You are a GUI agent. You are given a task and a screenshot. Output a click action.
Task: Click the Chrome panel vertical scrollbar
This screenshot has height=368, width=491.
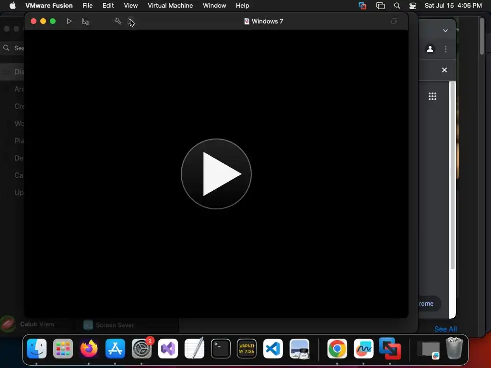452,175
